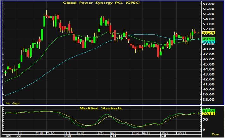
Task: Select the 9/1 date marker
Action: (114, 133)
